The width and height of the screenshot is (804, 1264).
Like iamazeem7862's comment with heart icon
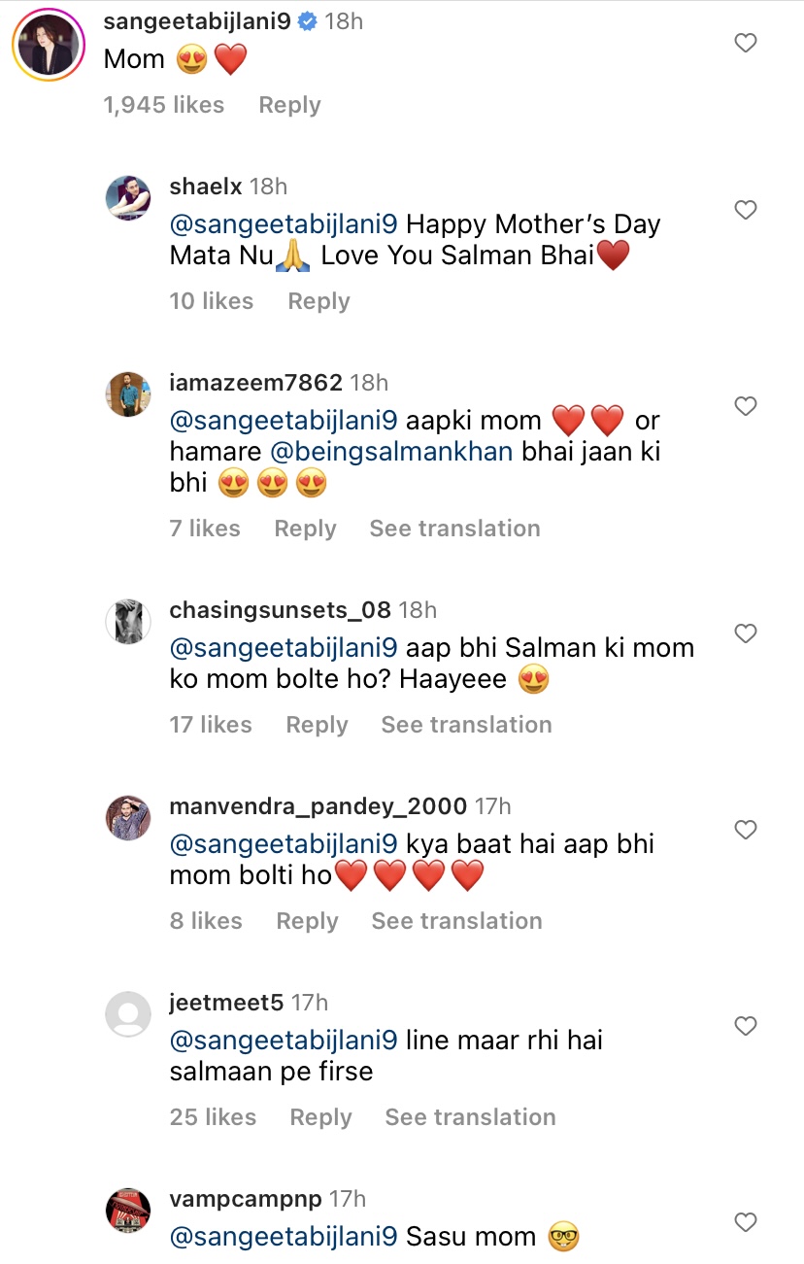[745, 406]
